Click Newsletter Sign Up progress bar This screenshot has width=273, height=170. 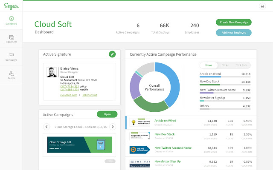225,101
